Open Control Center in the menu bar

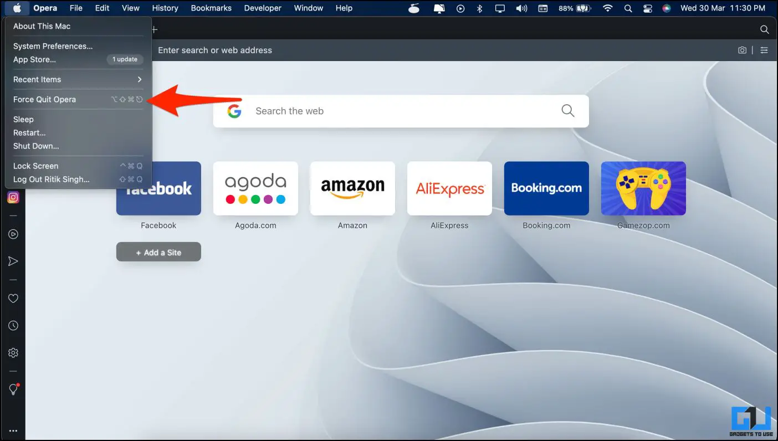point(647,8)
